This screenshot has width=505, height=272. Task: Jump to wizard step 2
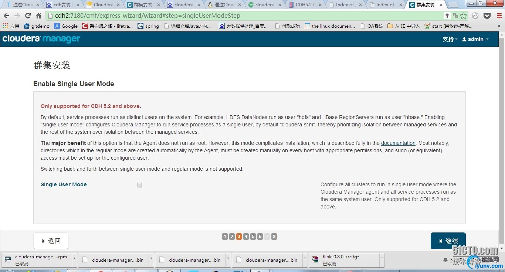[232, 237]
